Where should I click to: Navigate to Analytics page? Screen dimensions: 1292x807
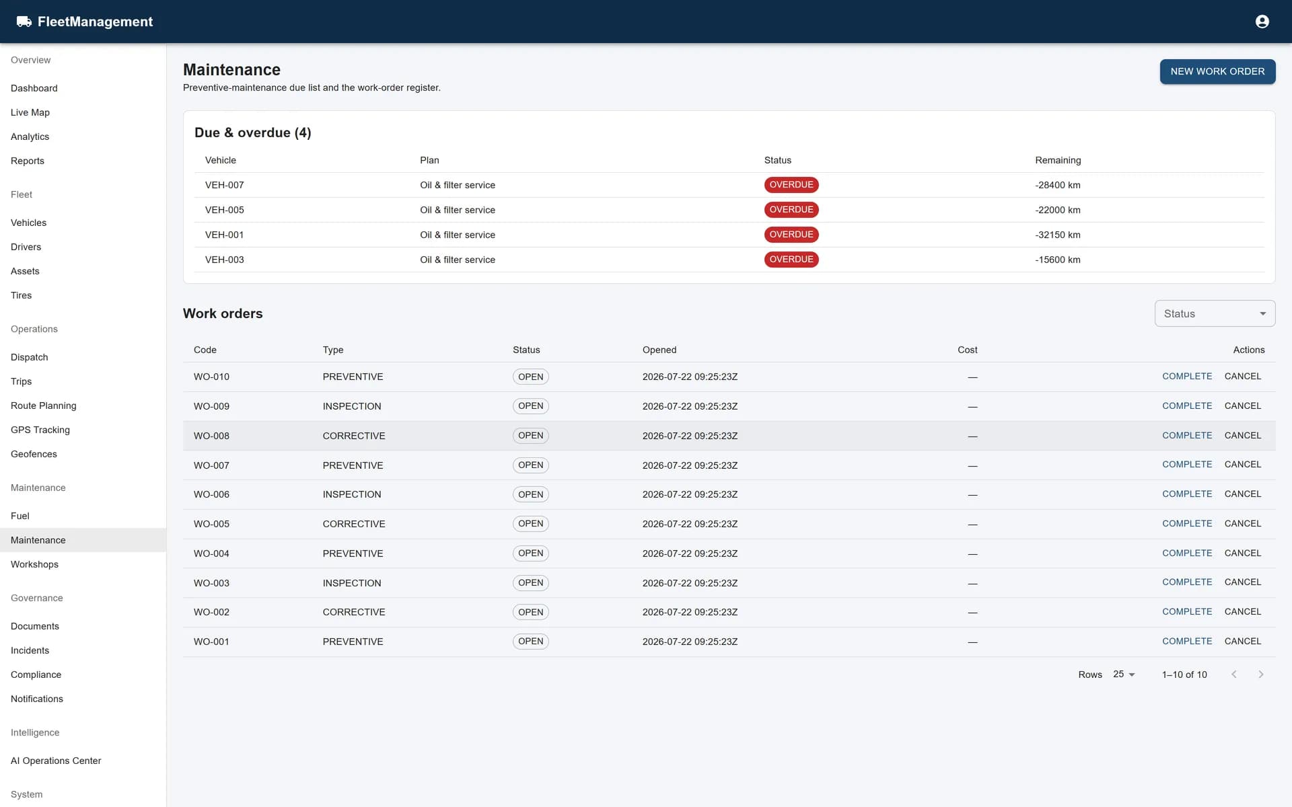tap(83, 137)
